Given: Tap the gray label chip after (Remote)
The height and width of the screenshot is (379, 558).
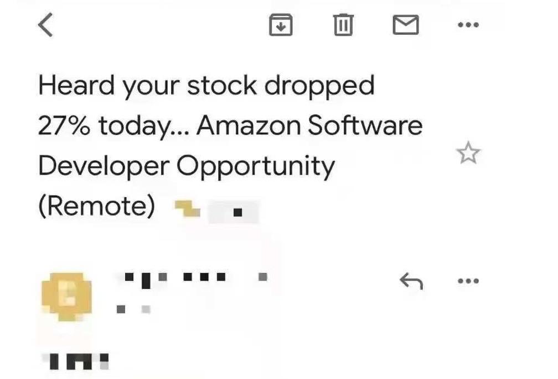Looking at the screenshot, I should (234, 212).
